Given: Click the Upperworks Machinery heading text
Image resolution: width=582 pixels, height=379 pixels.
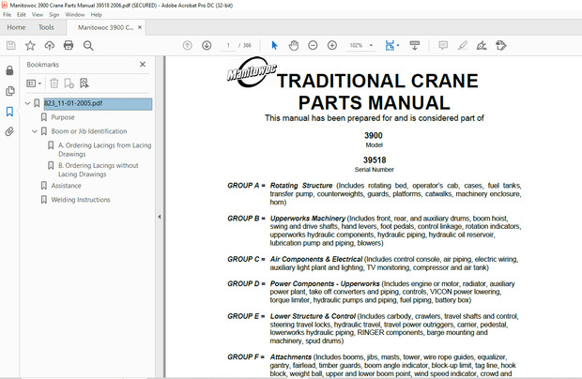Looking at the screenshot, I should 308,219.
